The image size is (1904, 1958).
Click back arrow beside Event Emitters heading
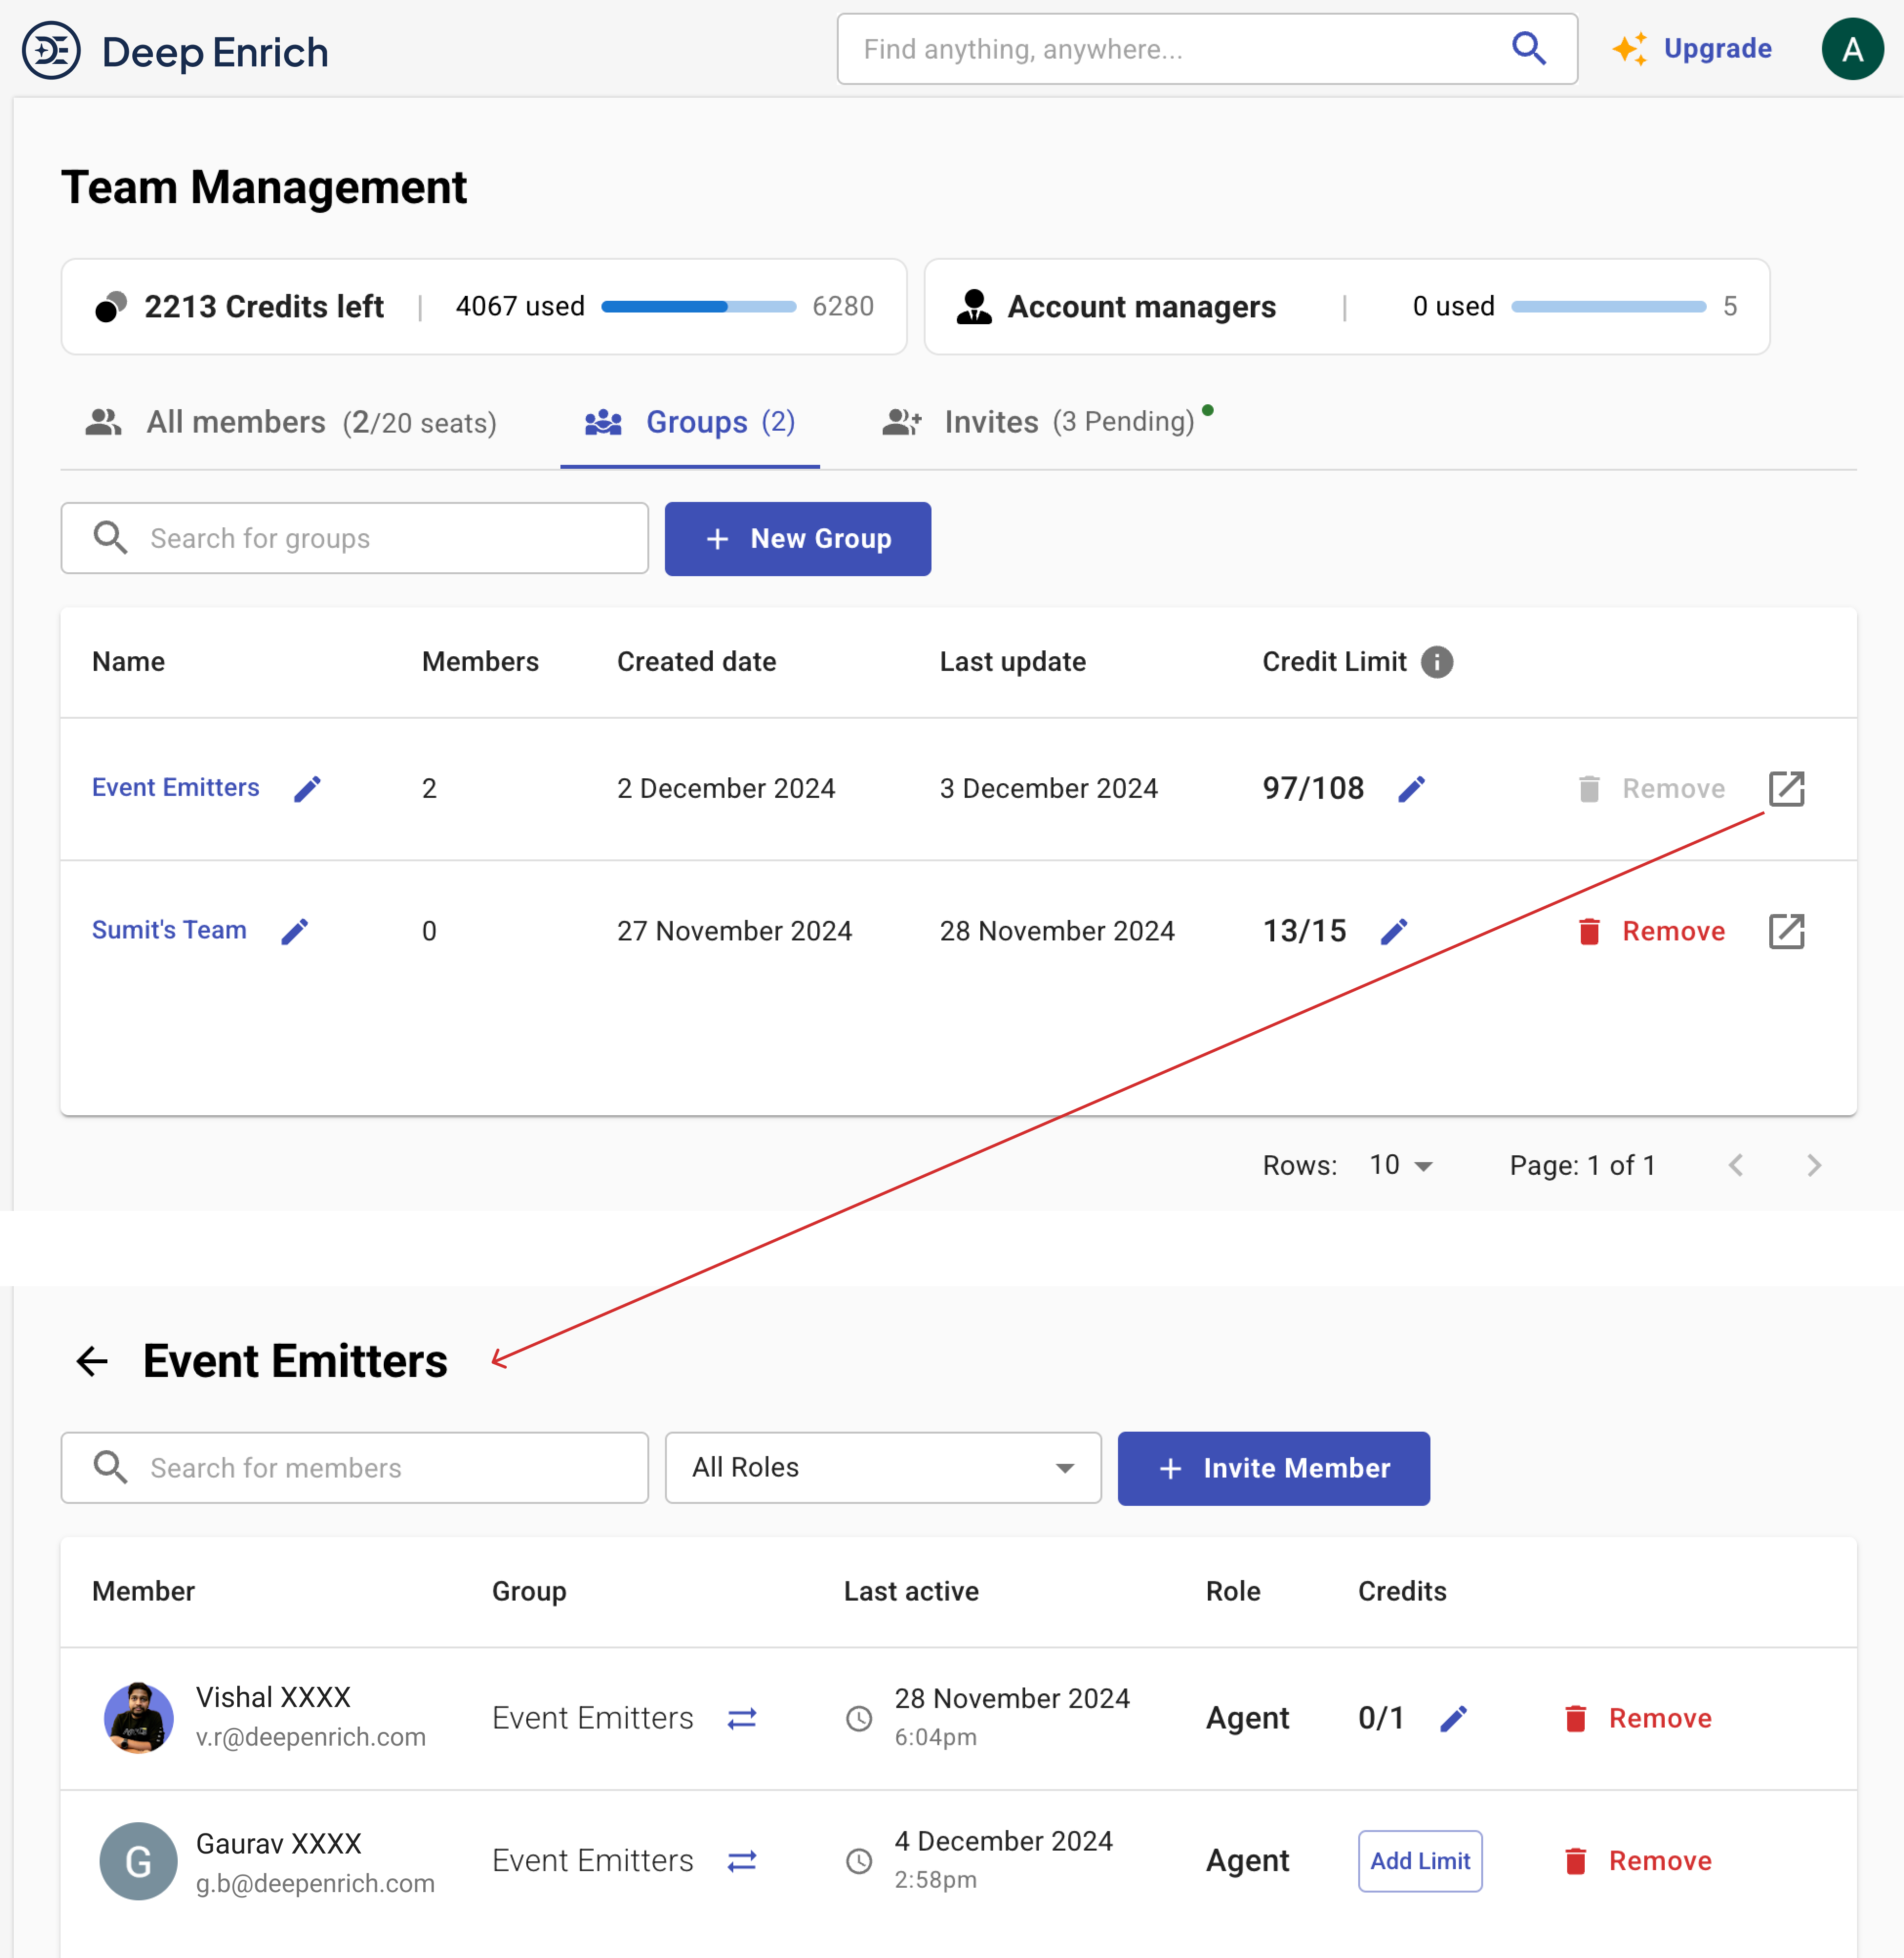coord(92,1361)
